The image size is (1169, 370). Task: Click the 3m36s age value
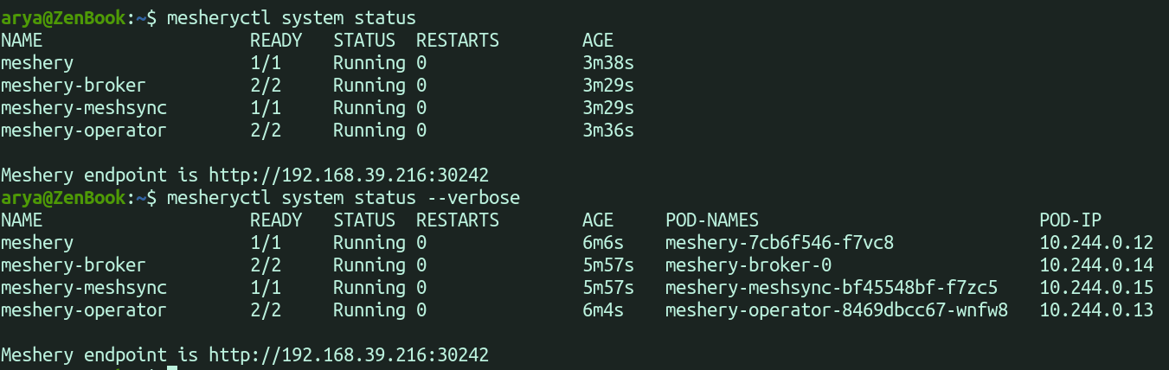608,131
